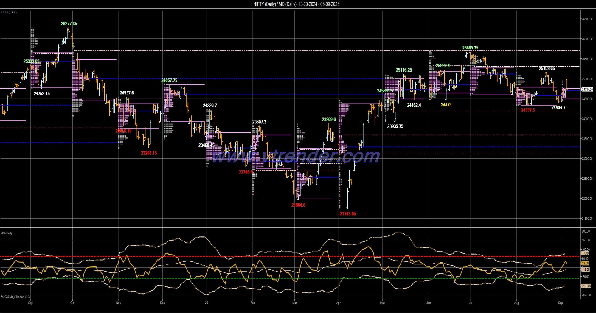596x313 pixels.
Task: Select the yellow 24473 price label
Action: [446, 105]
